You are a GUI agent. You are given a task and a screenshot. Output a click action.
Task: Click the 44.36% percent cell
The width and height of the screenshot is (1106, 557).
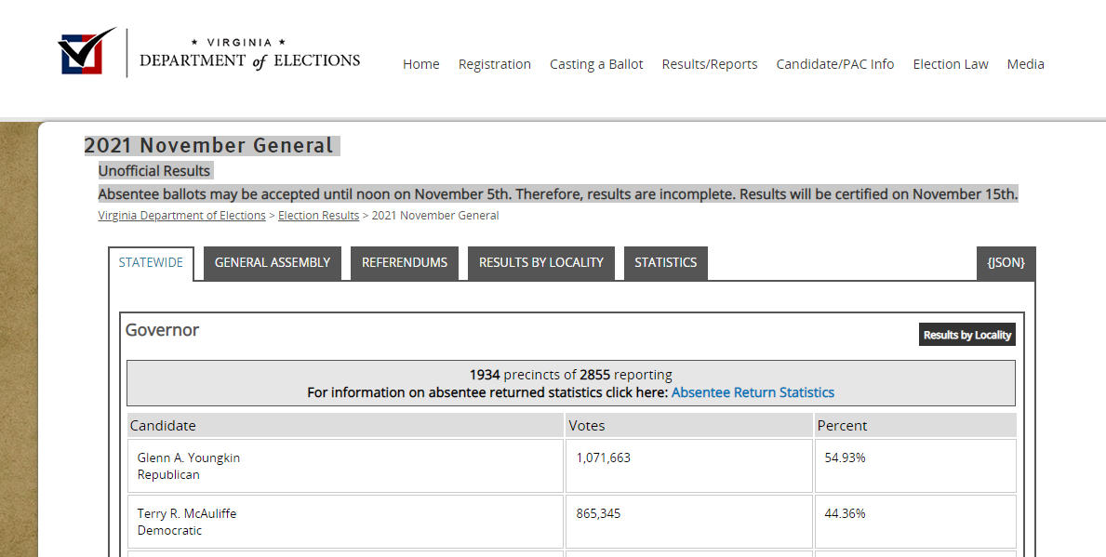pos(915,522)
